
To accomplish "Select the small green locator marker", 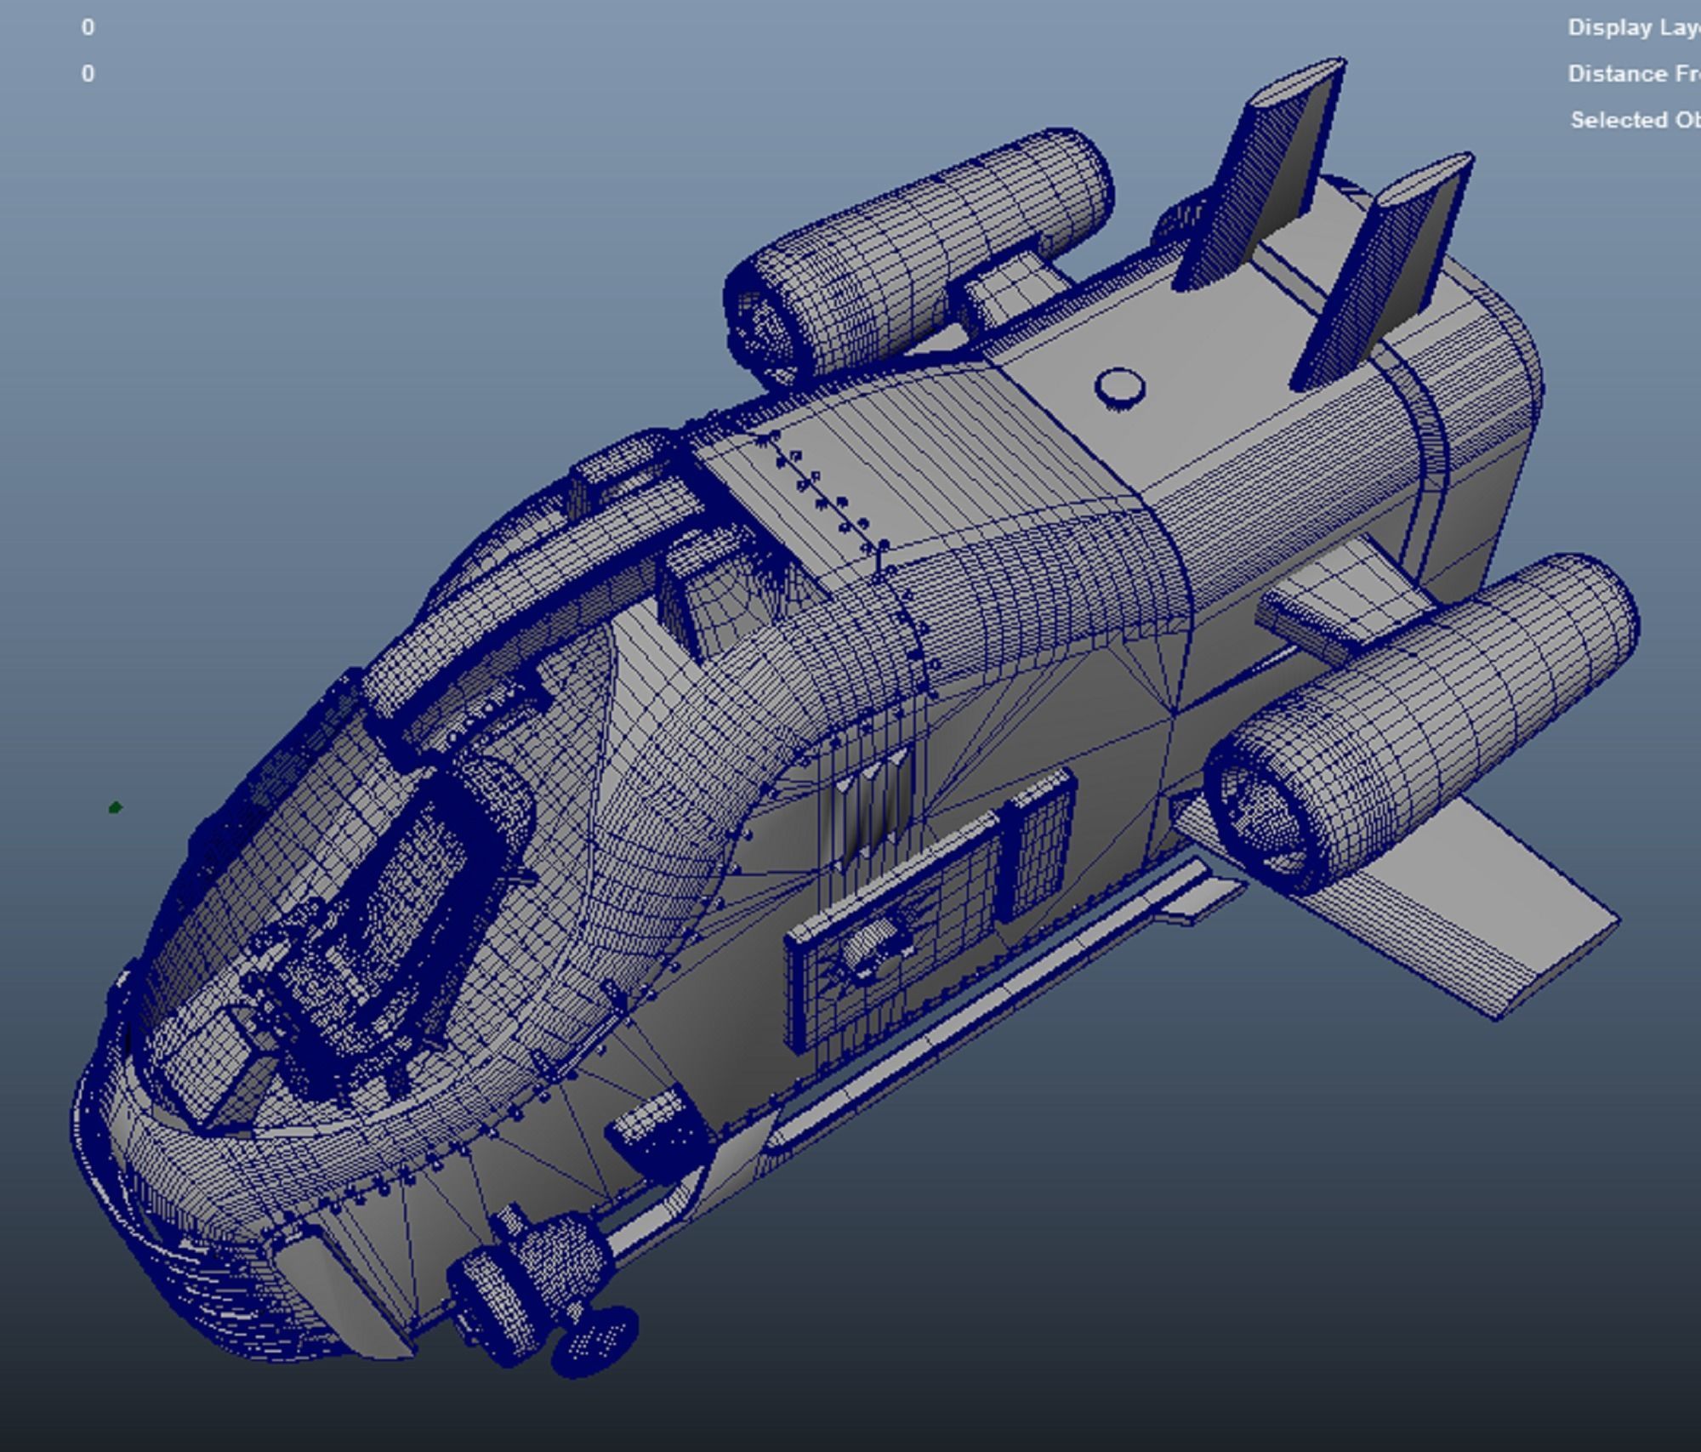I will (116, 807).
